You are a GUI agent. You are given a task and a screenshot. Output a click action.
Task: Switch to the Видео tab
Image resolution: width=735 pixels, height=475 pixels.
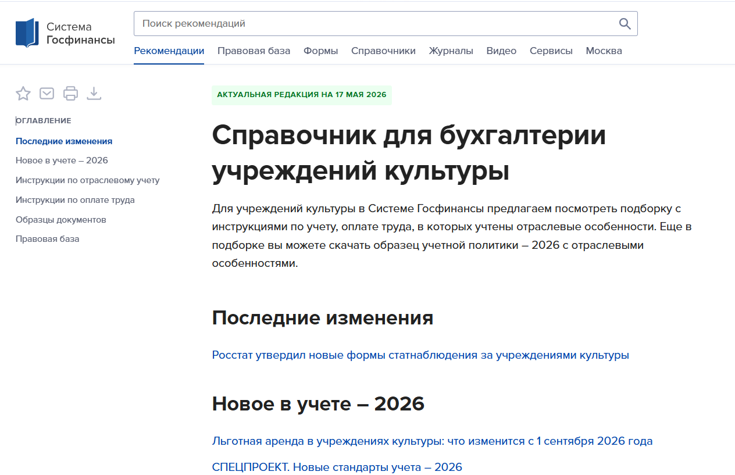[x=502, y=51]
